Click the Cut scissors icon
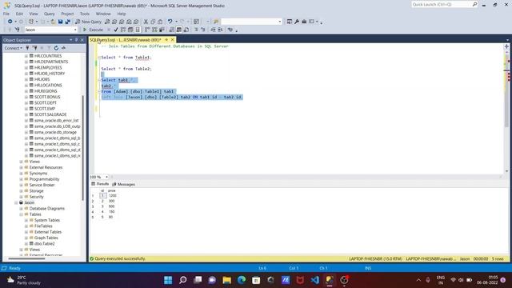The image size is (512, 288). 146,22
